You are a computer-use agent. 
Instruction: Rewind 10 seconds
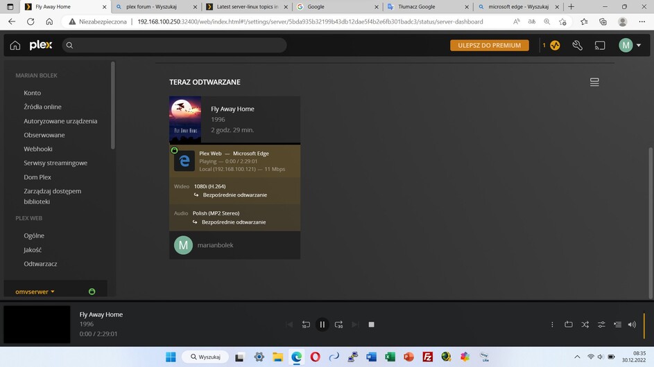(306, 325)
